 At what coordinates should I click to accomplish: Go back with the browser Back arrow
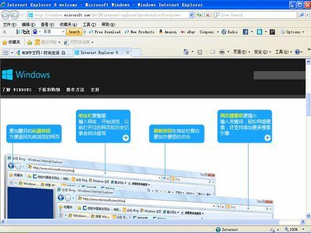point(6,15)
